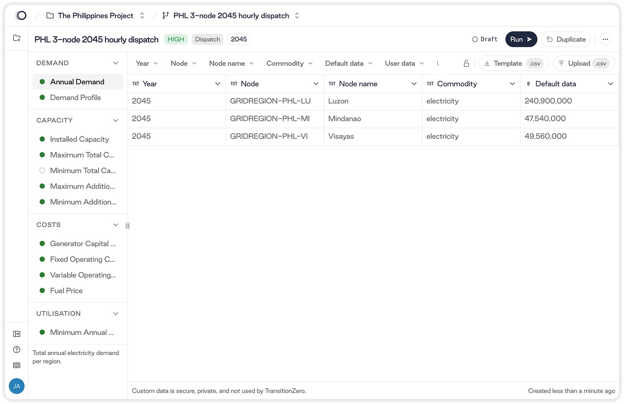Click the folder icon beside The Philippines Project
Viewport: 624px width, 404px height.
50,16
